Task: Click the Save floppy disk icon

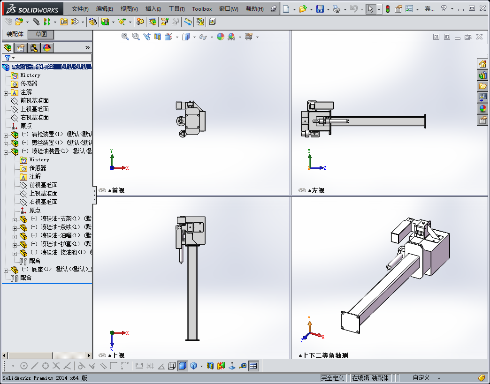Action: (x=320, y=9)
